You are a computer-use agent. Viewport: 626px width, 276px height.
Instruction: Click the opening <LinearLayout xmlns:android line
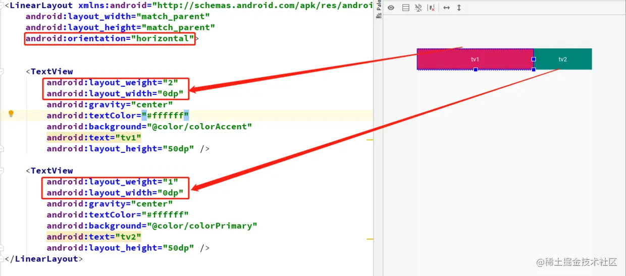point(189,6)
